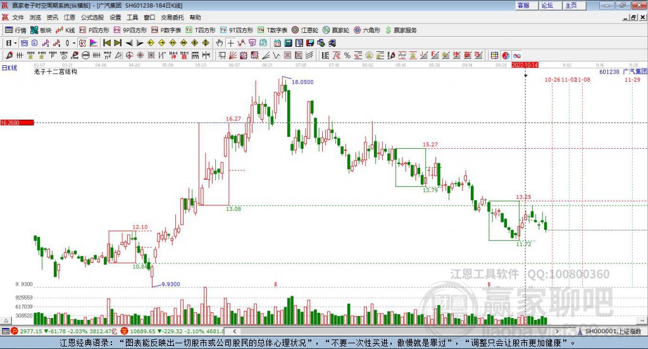The height and width of the screenshot is (349, 648).
Task: Click the 老子十二宫结构 chart title
Action: coord(56,72)
